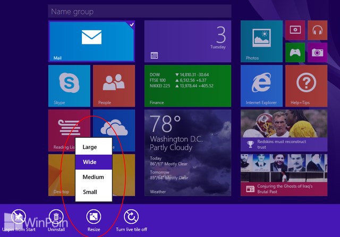340x237 pixels.
Task: Click Unpin from Start button
Action: click(x=19, y=221)
